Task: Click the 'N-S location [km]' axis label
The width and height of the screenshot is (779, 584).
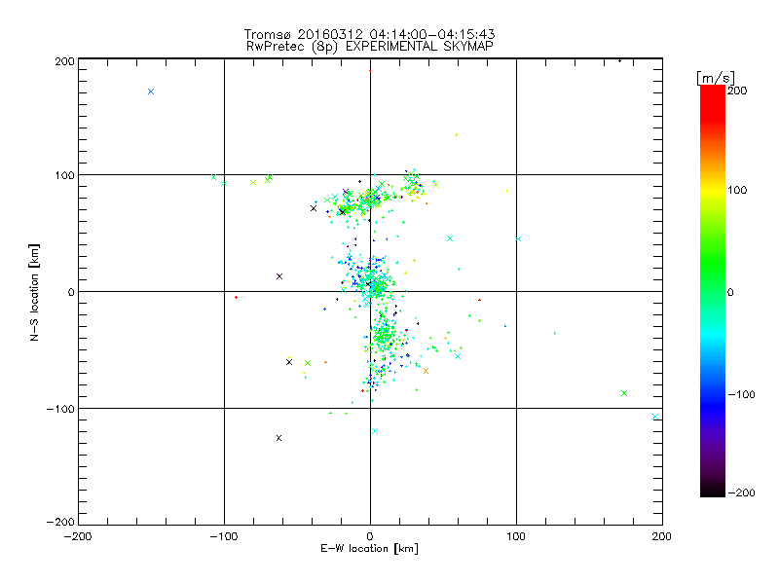Action: pos(34,293)
